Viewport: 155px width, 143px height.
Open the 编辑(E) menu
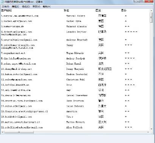pyautogui.click(x=16, y=6)
